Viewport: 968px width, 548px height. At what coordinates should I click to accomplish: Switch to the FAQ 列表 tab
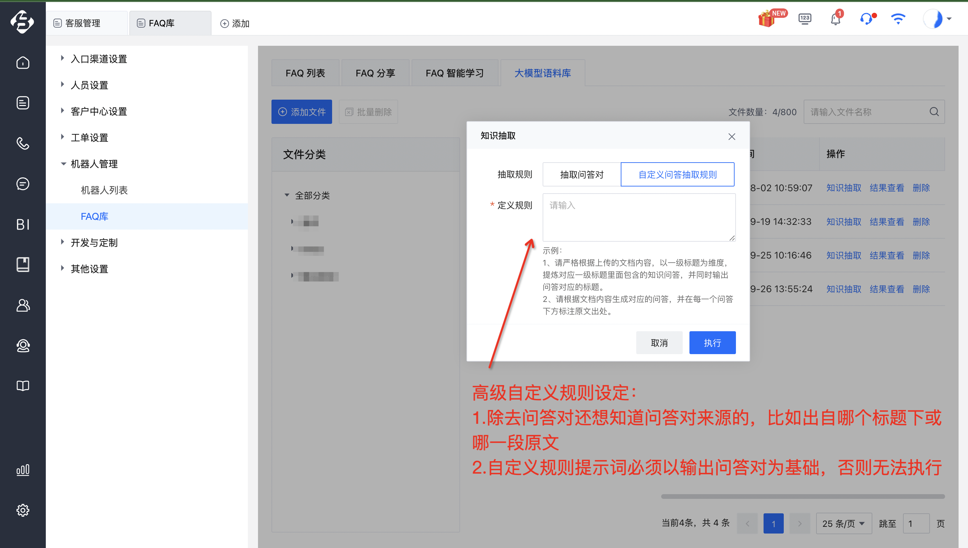305,73
